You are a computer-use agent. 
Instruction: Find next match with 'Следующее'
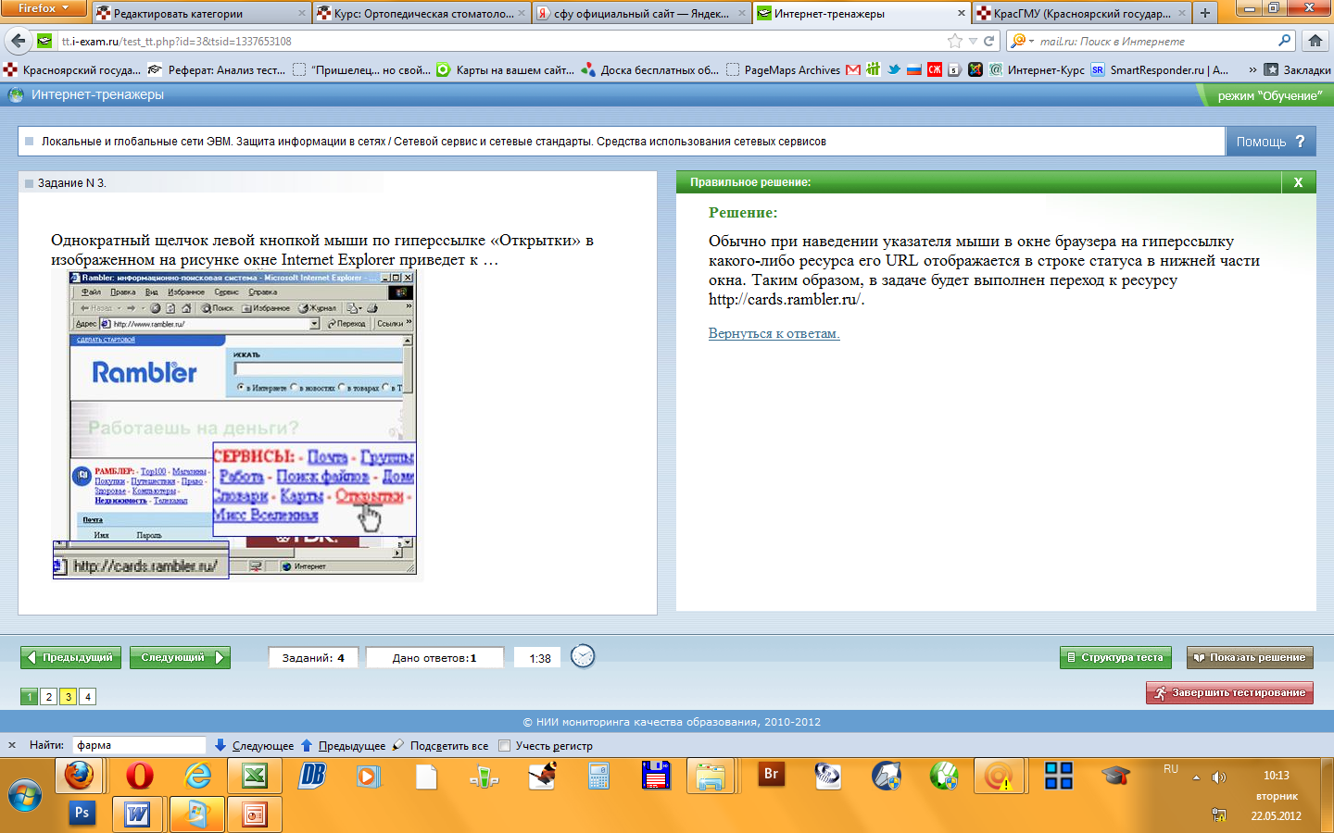pyautogui.click(x=254, y=745)
